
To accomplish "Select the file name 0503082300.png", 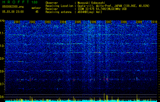I will pyautogui.click(x=13, y=7).
